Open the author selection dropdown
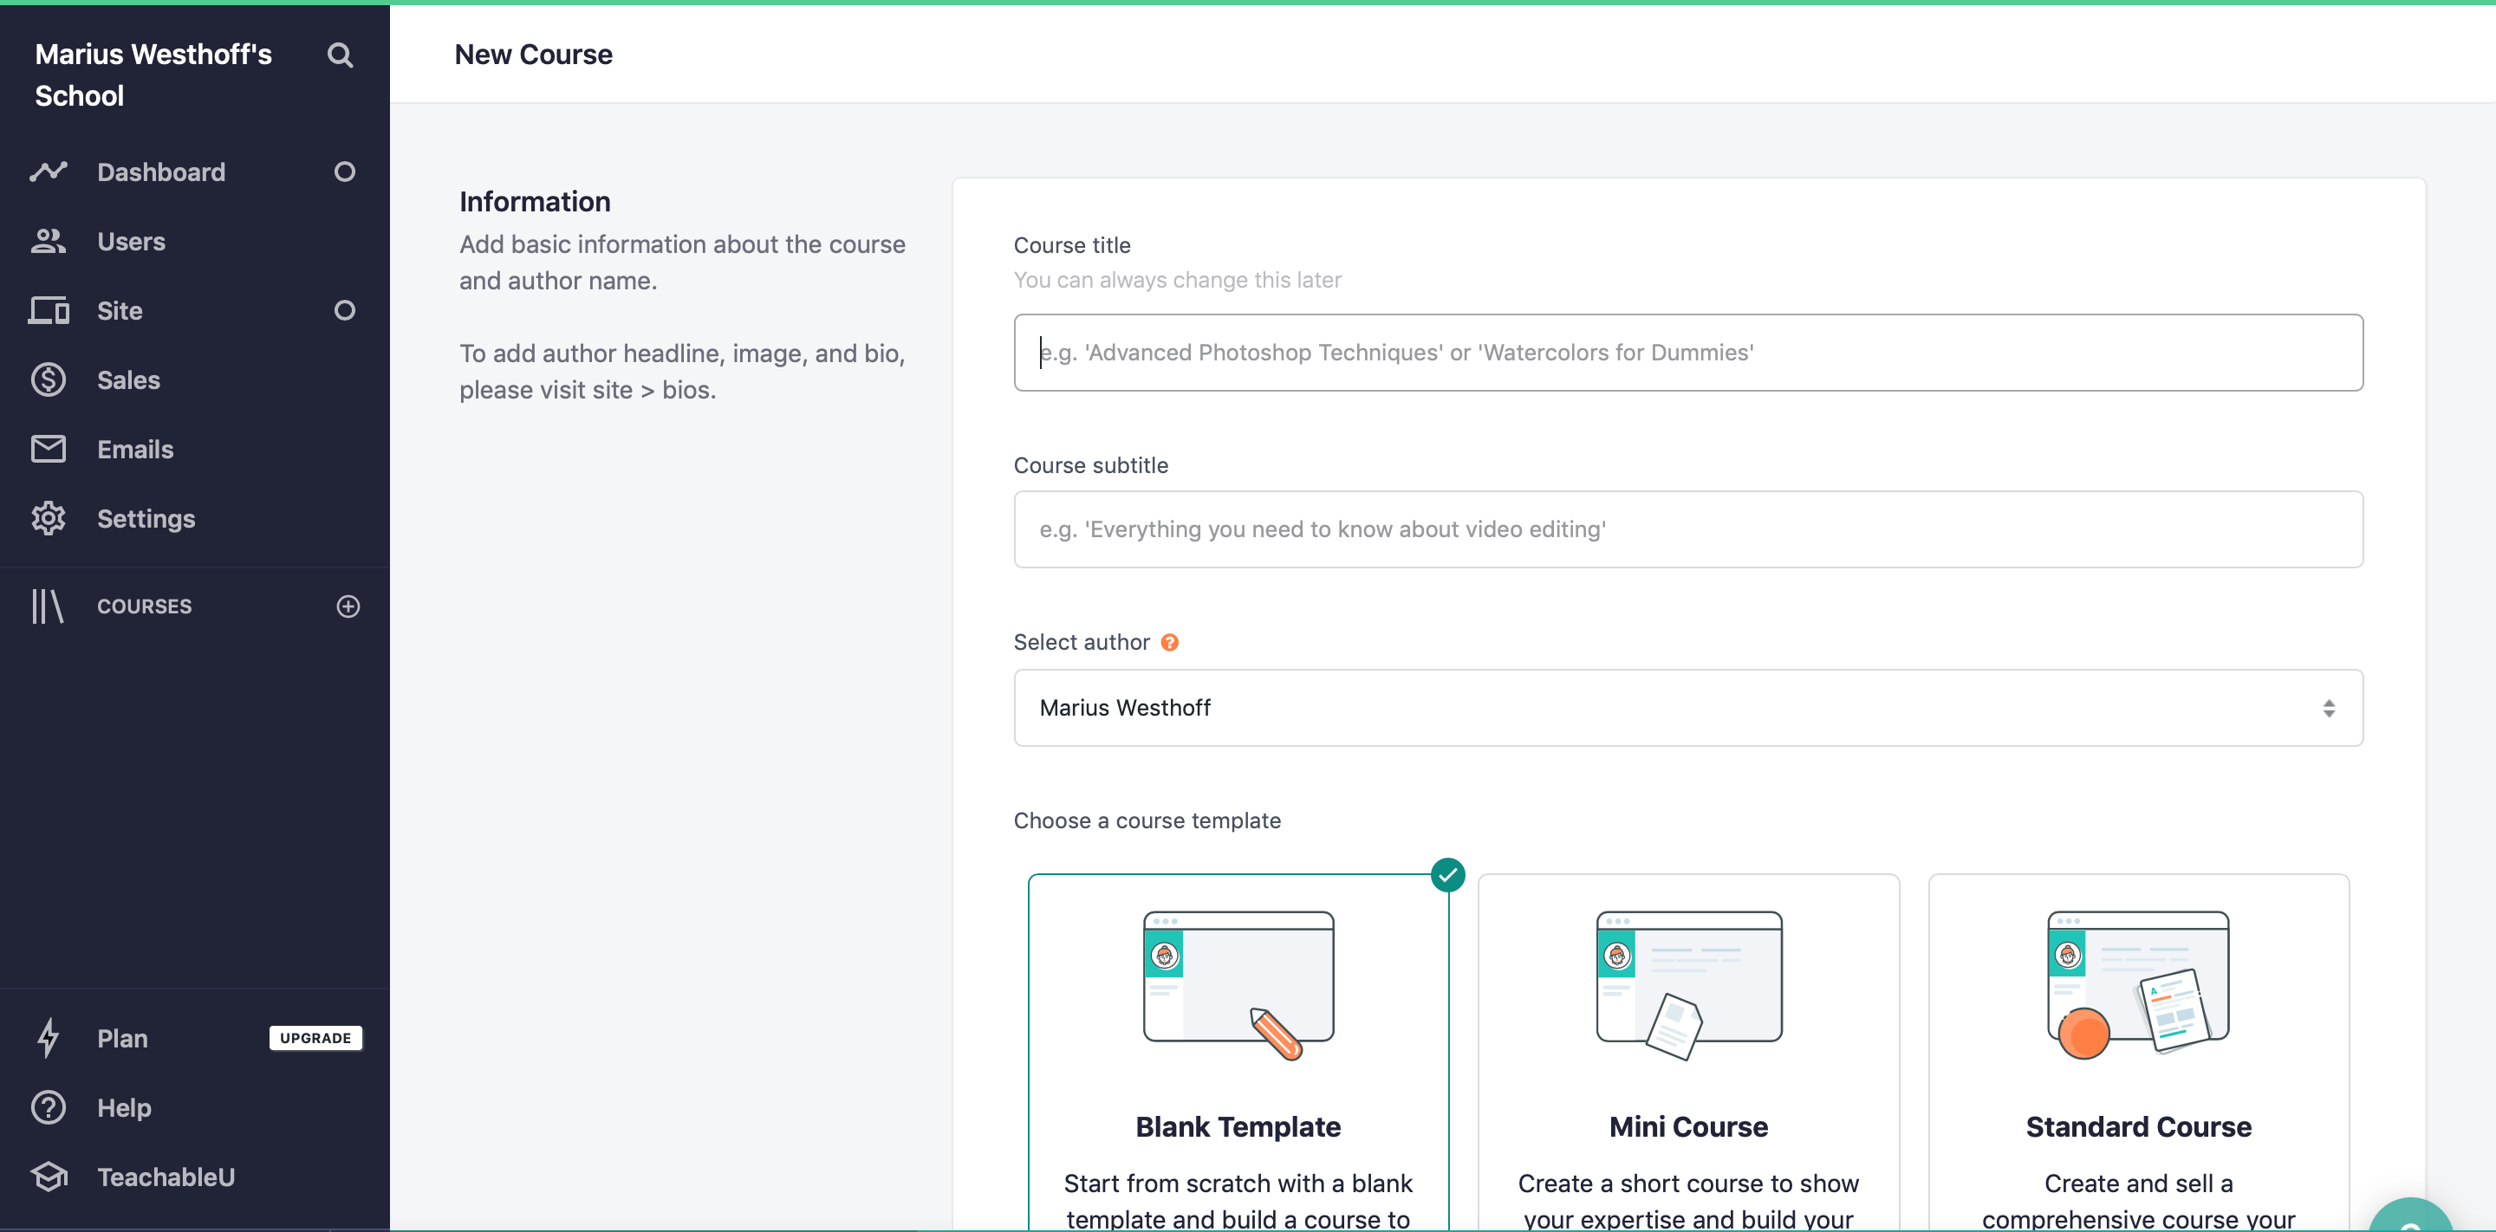This screenshot has height=1232, width=2496. click(1689, 708)
